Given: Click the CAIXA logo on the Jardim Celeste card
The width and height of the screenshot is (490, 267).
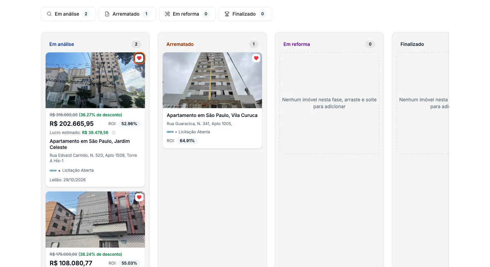Looking at the screenshot, I should [53, 170].
